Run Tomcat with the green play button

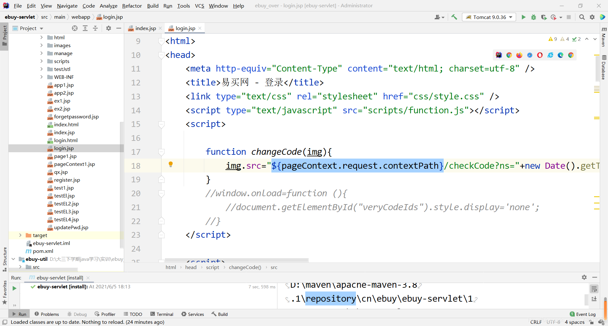(523, 17)
